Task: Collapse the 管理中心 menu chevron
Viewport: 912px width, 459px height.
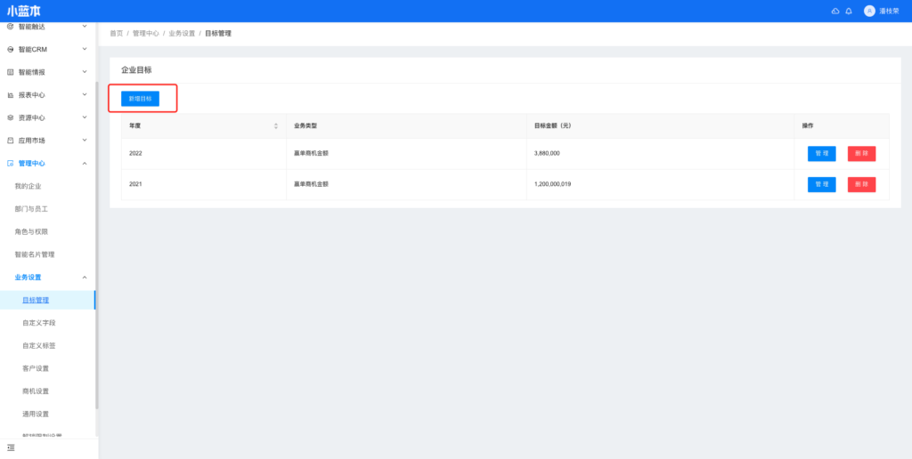Action: [85, 164]
